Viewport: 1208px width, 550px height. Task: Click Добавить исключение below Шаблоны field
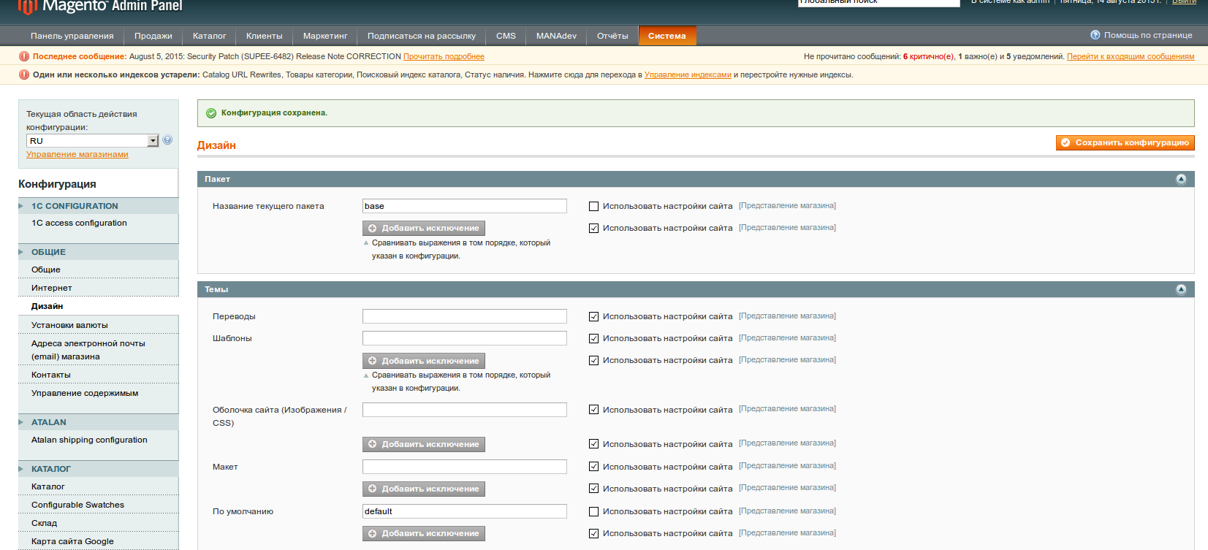(x=424, y=361)
